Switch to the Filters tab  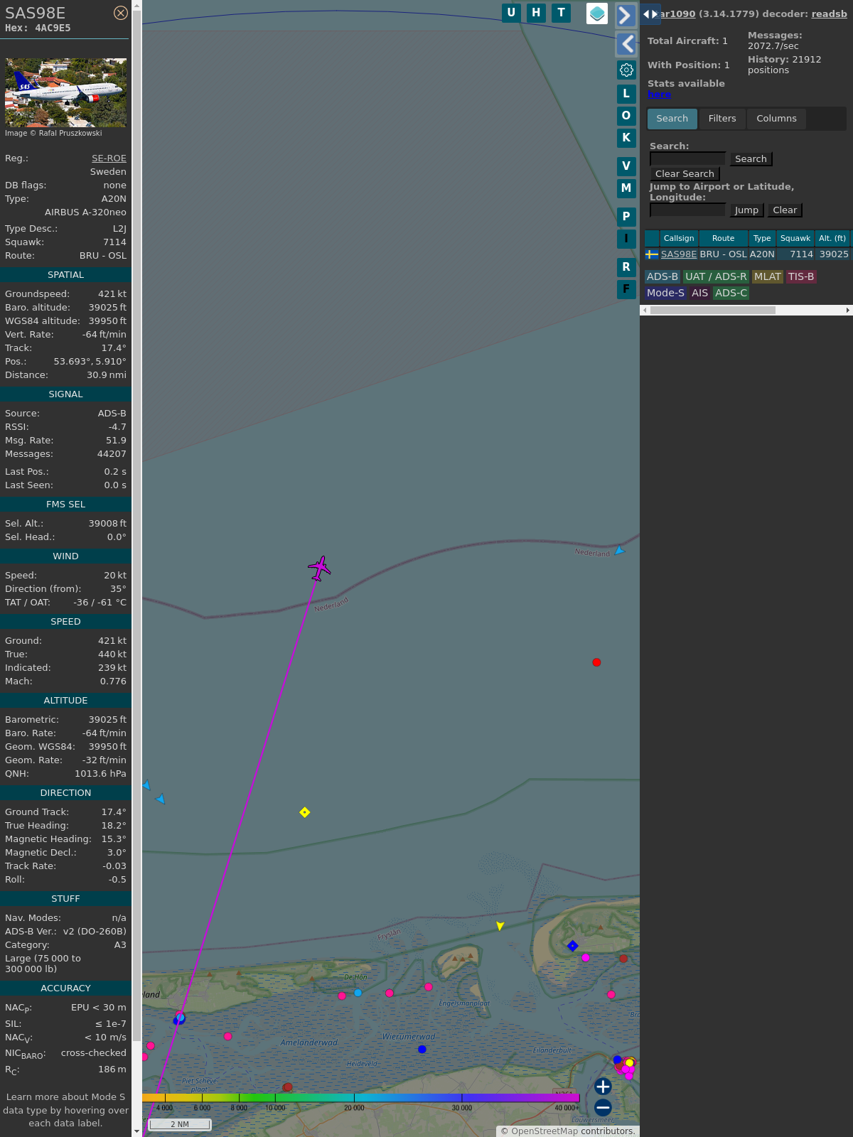click(x=721, y=119)
